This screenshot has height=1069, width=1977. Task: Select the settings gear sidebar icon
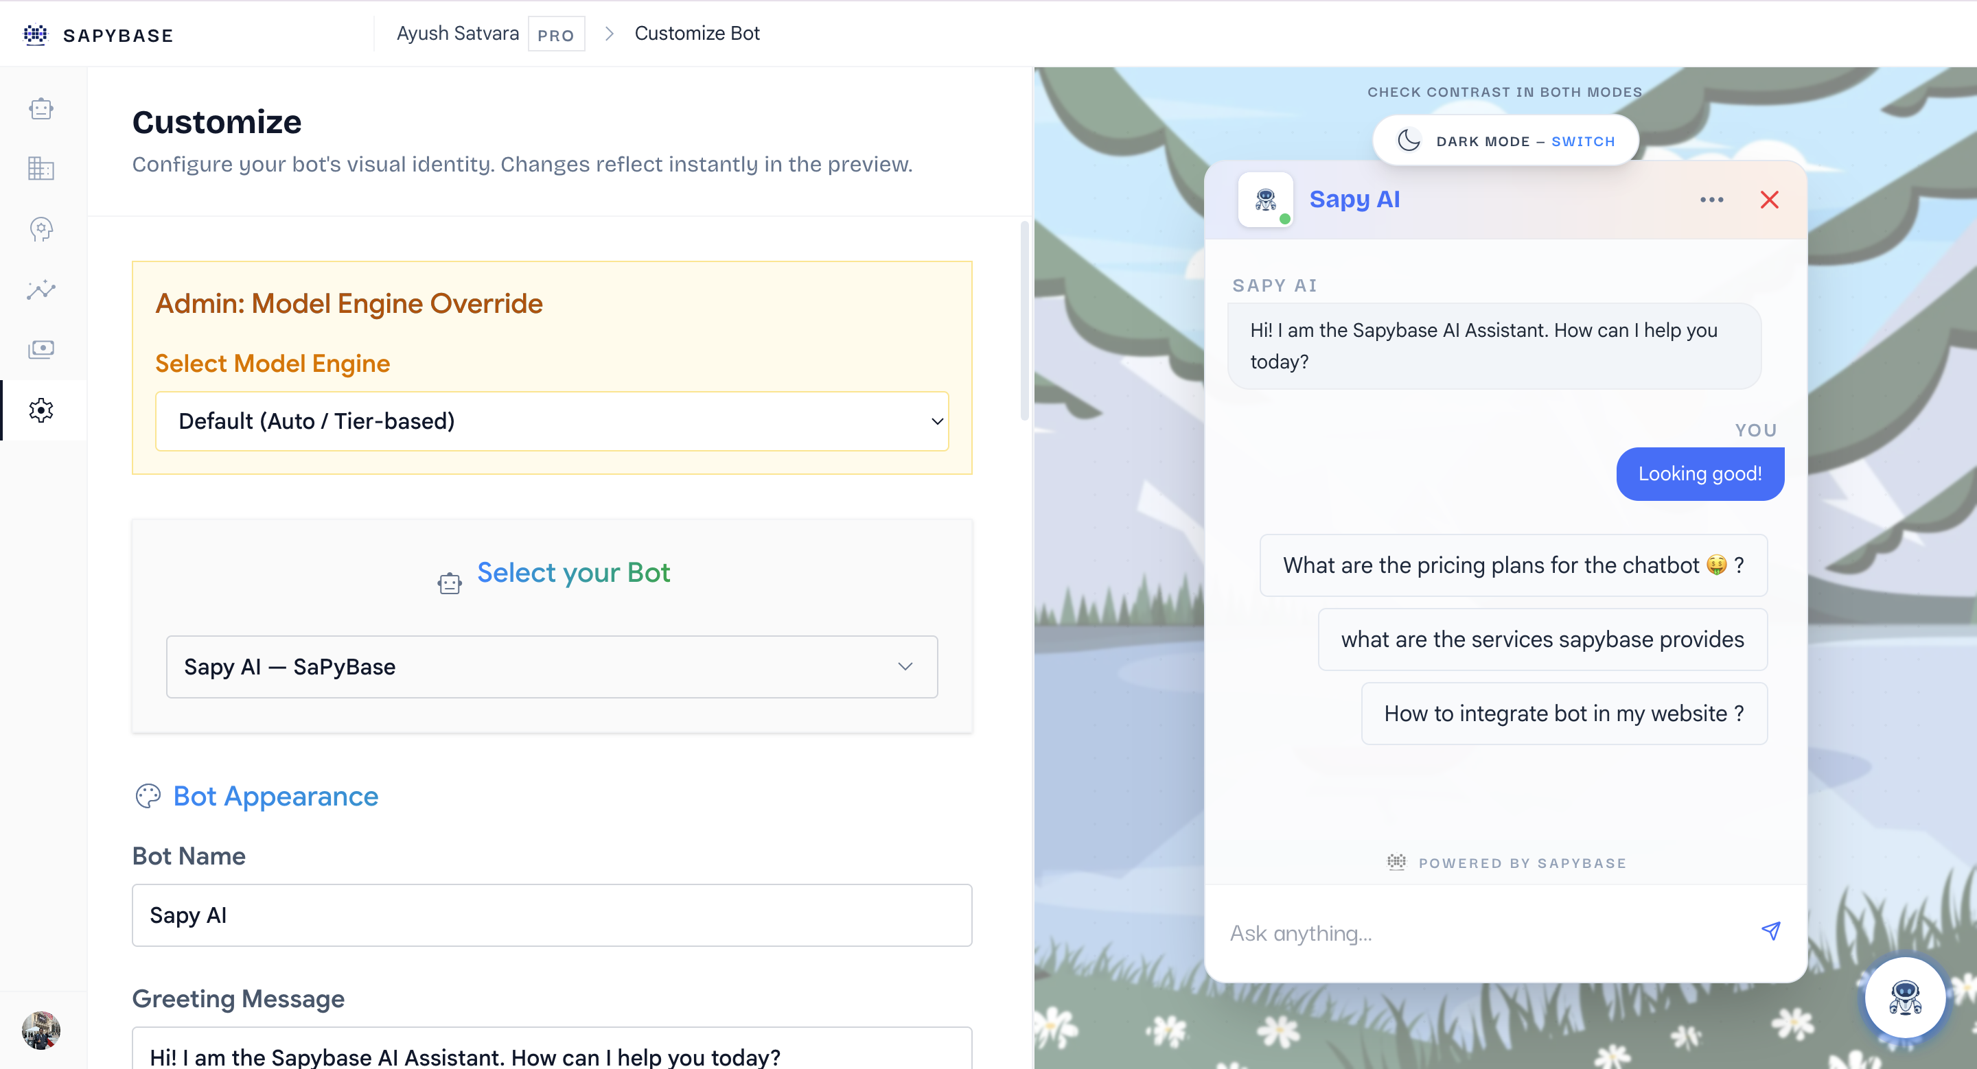41,410
